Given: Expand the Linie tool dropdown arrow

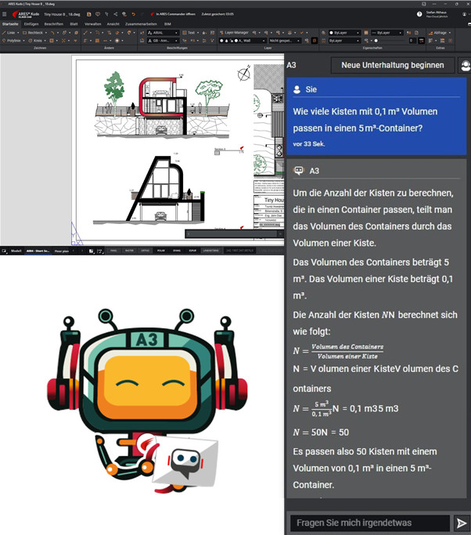Looking at the screenshot, I should [x=18, y=33].
